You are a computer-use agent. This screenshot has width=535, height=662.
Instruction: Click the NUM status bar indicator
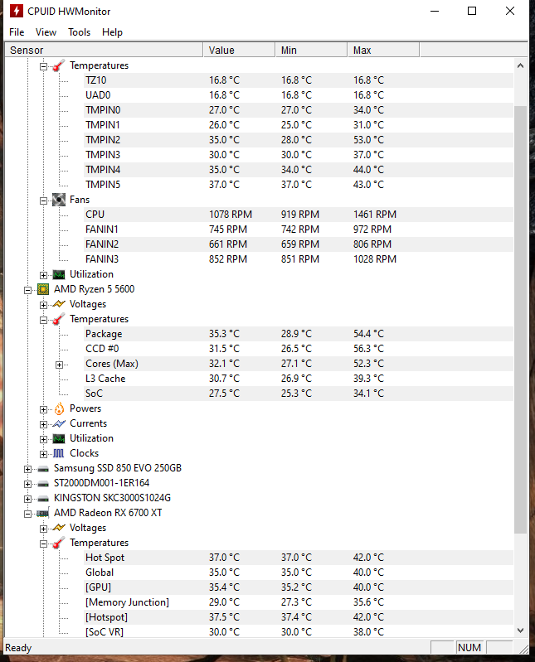click(469, 648)
